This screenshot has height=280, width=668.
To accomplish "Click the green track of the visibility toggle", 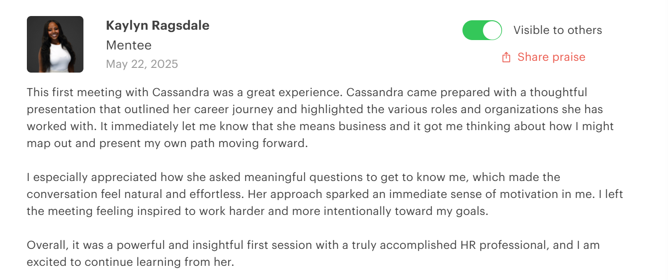I will 472,30.
